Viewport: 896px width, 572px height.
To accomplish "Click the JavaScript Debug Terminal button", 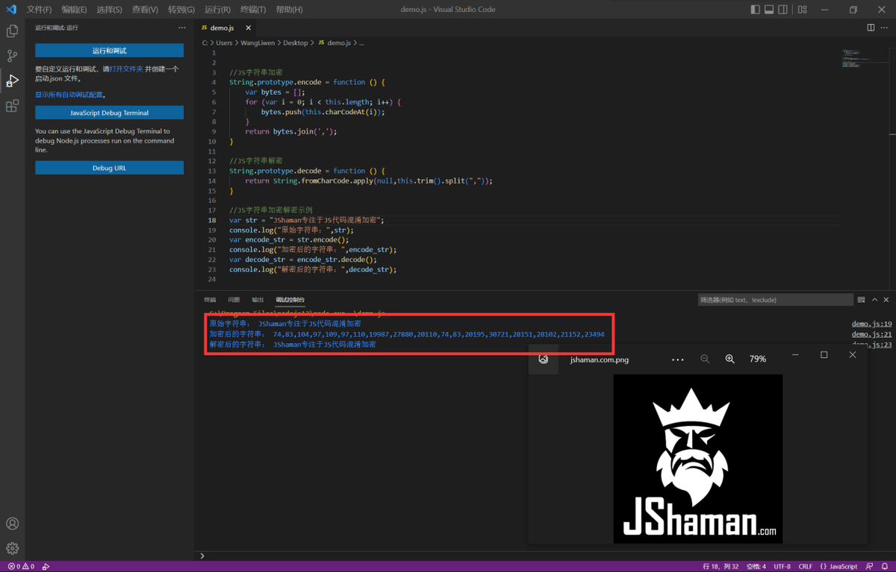I will point(109,113).
